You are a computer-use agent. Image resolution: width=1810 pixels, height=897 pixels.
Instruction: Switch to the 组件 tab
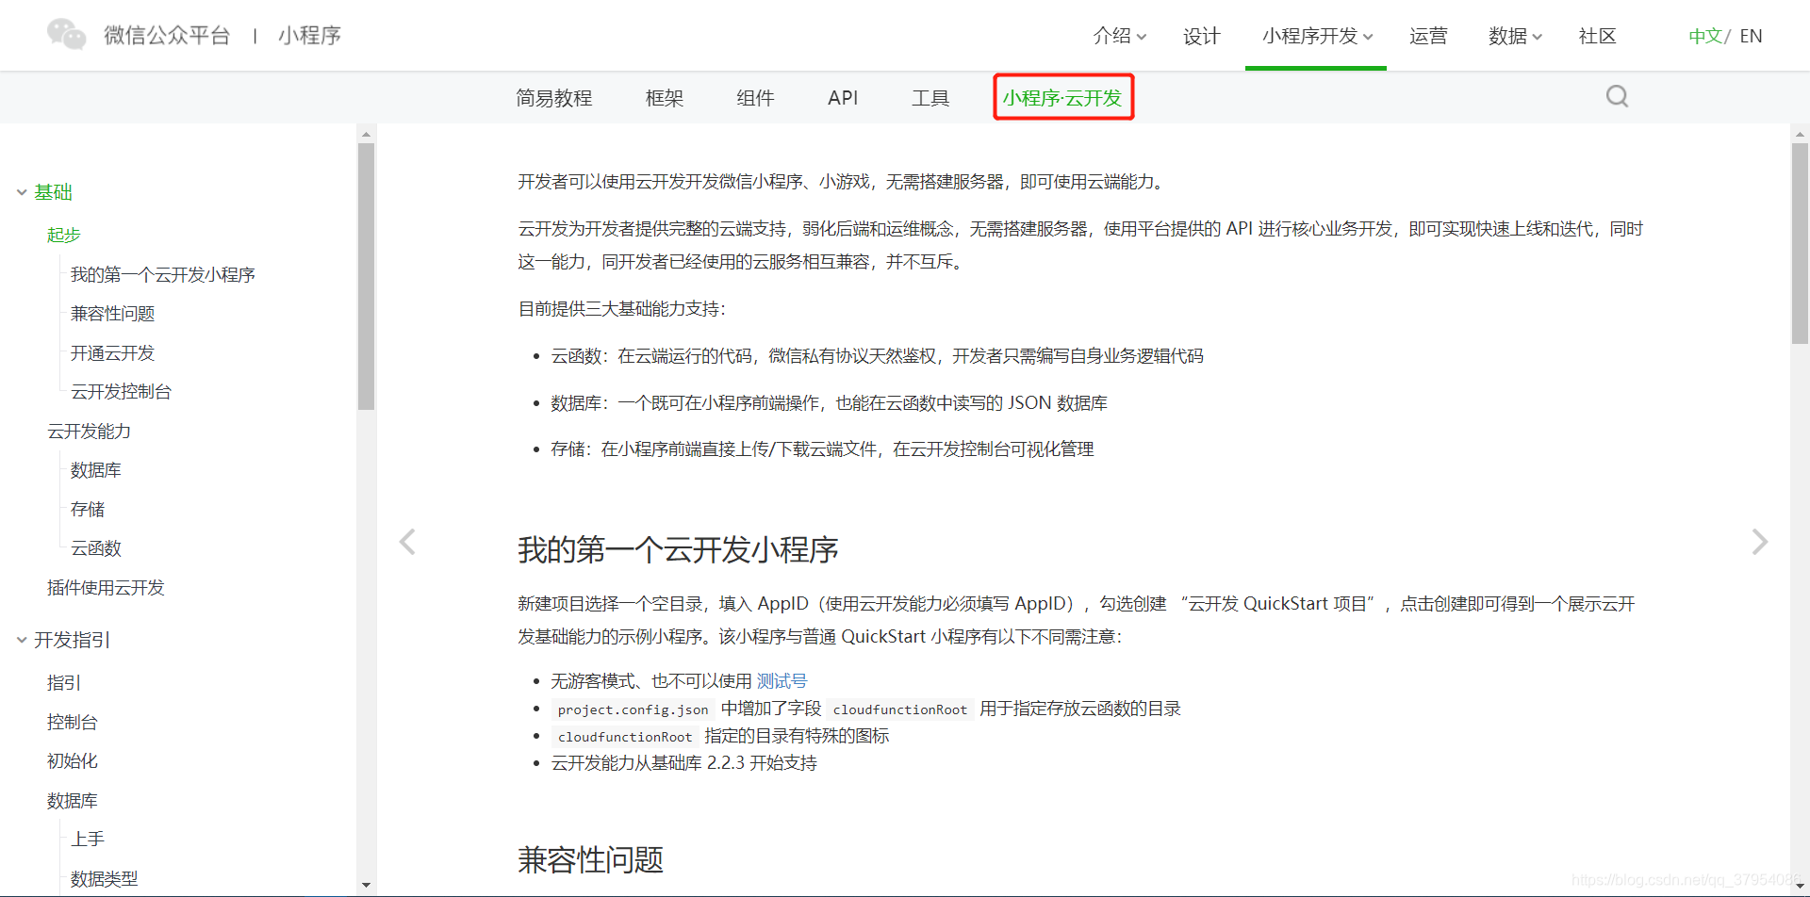tap(755, 98)
